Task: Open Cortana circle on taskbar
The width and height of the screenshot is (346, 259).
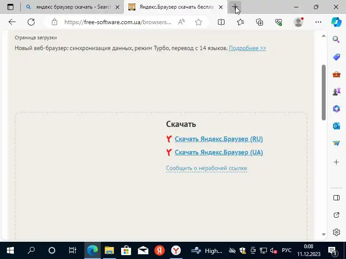Action: (52, 250)
